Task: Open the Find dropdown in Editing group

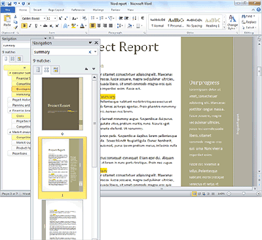Action: pos(254,16)
